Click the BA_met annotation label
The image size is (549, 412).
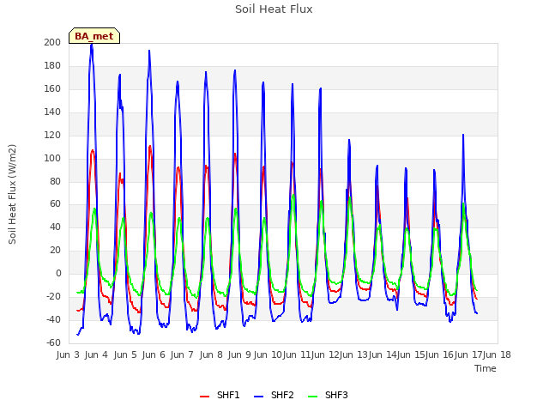[94, 36]
